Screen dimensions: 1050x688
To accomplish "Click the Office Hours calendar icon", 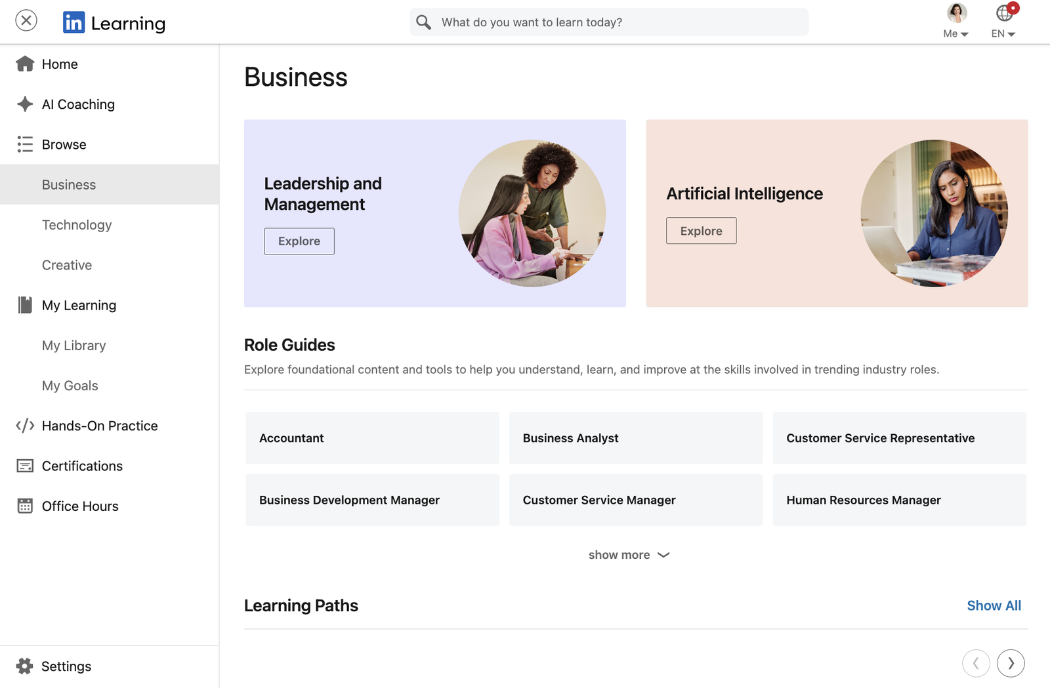I will pos(25,506).
